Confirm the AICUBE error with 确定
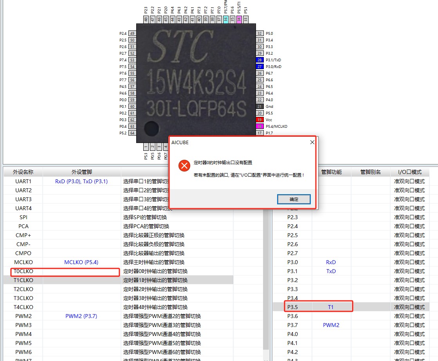The height and width of the screenshot is (361, 438). tap(294, 199)
